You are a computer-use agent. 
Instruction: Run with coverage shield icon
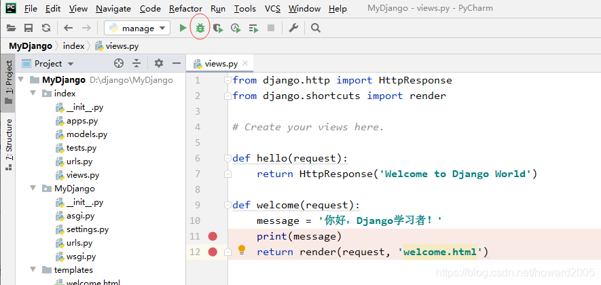[x=218, y=28]
